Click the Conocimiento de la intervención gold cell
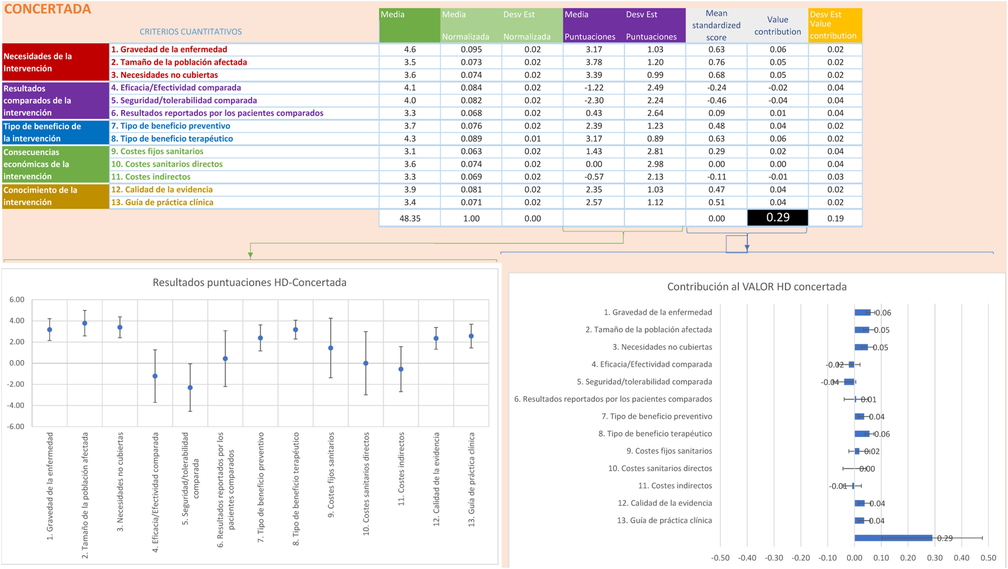Screen dimensions: 1008x569 click(x=55, y=196)
